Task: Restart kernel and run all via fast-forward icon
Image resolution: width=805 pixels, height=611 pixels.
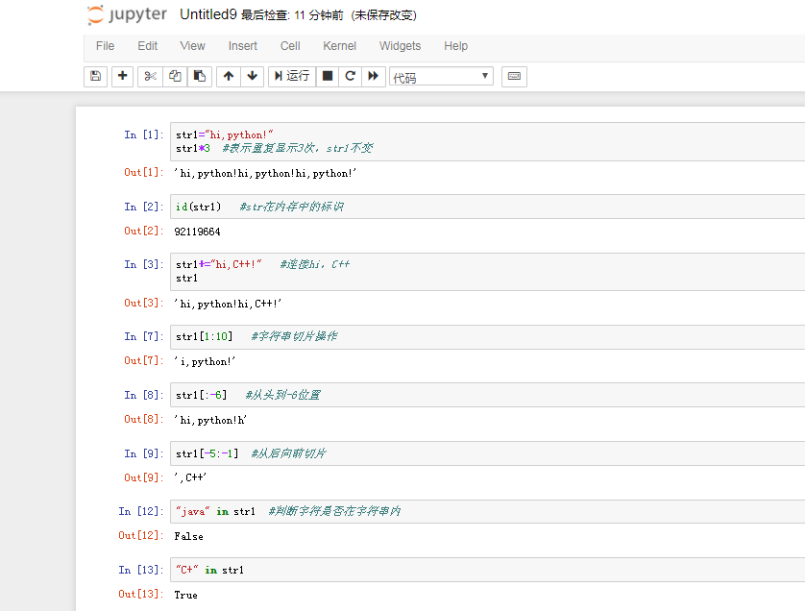Action: click(373, 76)
